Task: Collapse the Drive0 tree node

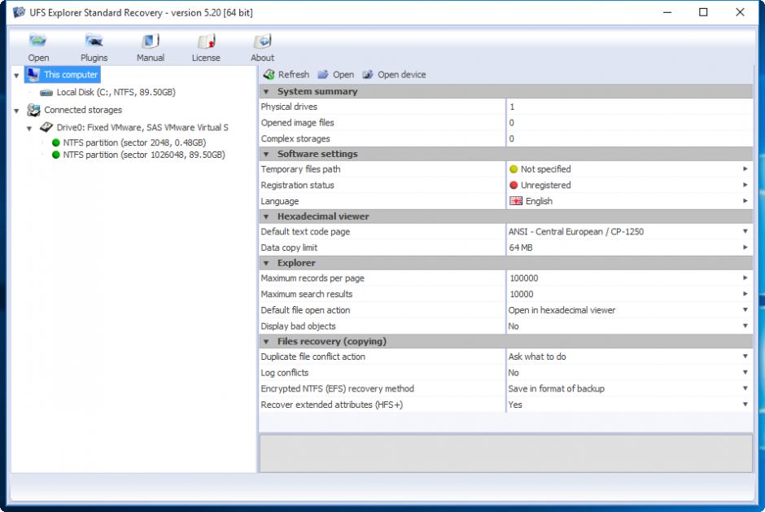Action: [x=29, y=129]
